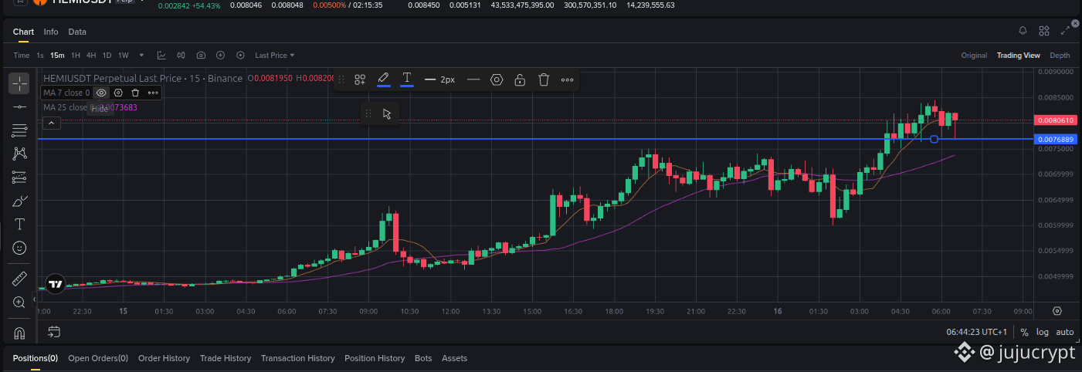Delete the selected horizontal line
1082x372 pixels.
tap(544, 79)
